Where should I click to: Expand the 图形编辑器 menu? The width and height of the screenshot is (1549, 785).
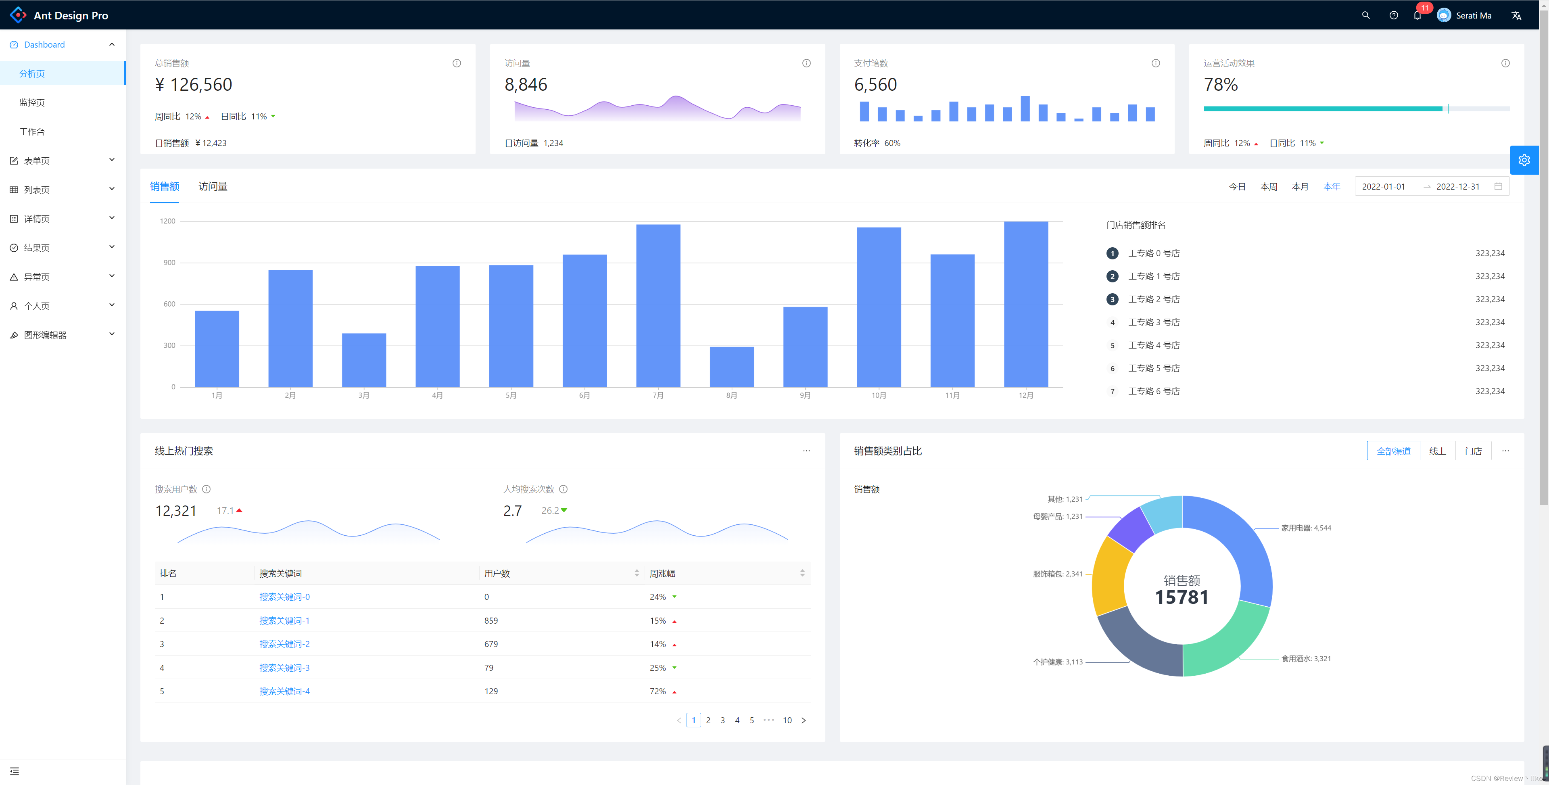63,335
